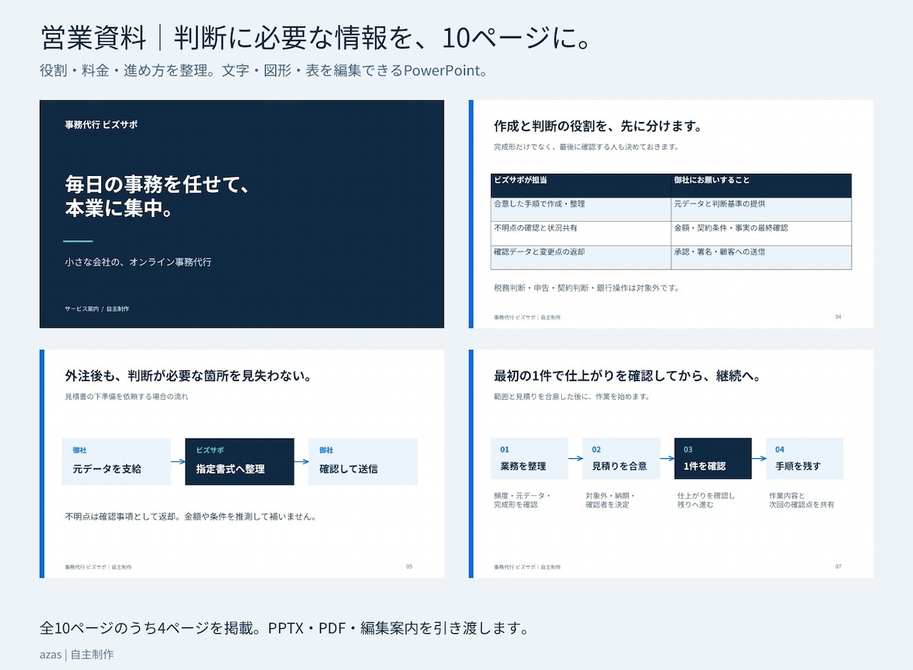Click the text 完成形だけでなく、最後に確認する人も決めておきます。

tap(586, 147)
